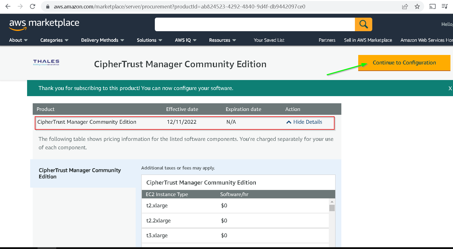The image size is (453, 249).
Task: Open the cast icon in the browser toolbar
Action: (432, 7)
